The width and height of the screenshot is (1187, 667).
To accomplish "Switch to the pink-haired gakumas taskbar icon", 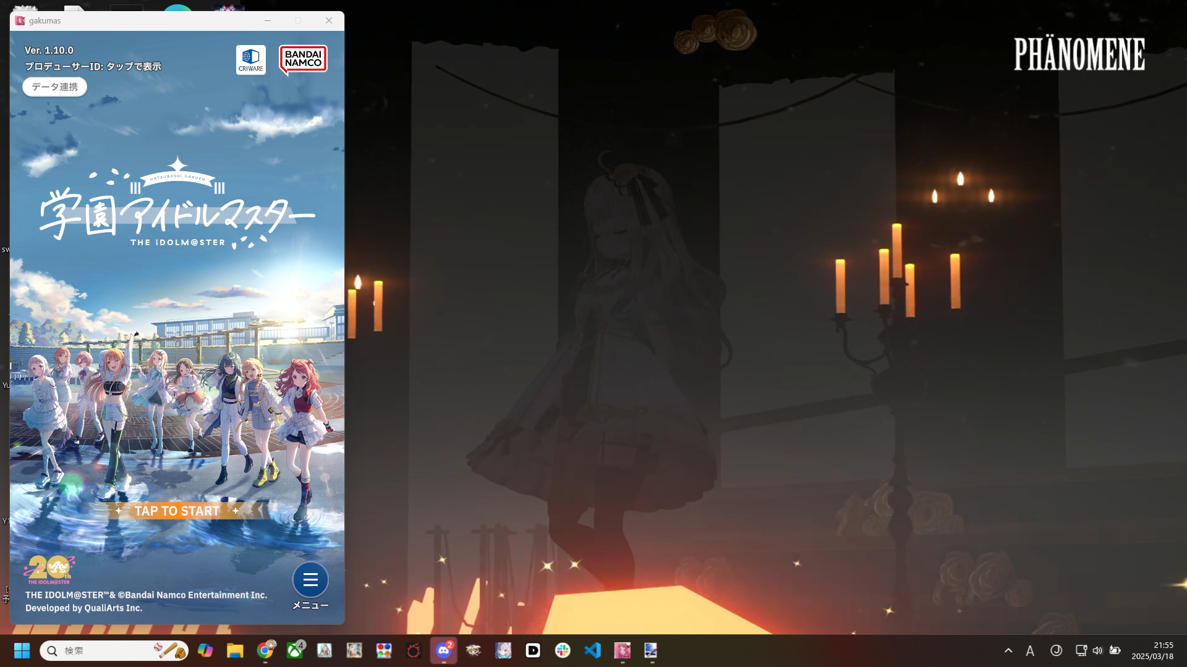I will coord(622,650).
